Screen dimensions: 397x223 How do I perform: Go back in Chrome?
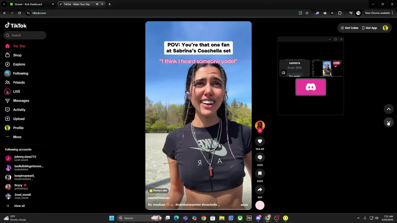pos(4,13)
